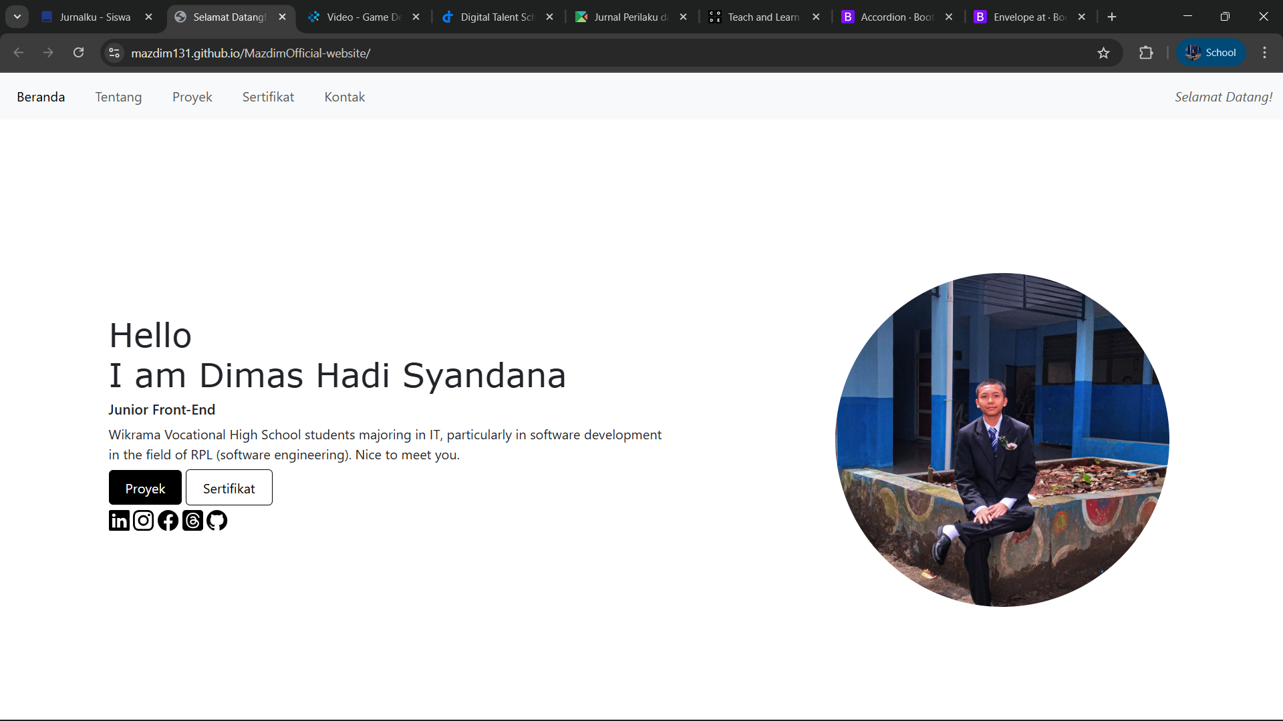Screen dimensions: 1283x721
Task: Open the School profile chip
Action: [x=1211, y=53]
